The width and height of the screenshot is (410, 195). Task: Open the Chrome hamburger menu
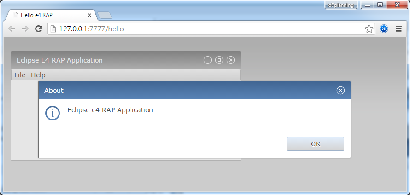click(398, 29)
